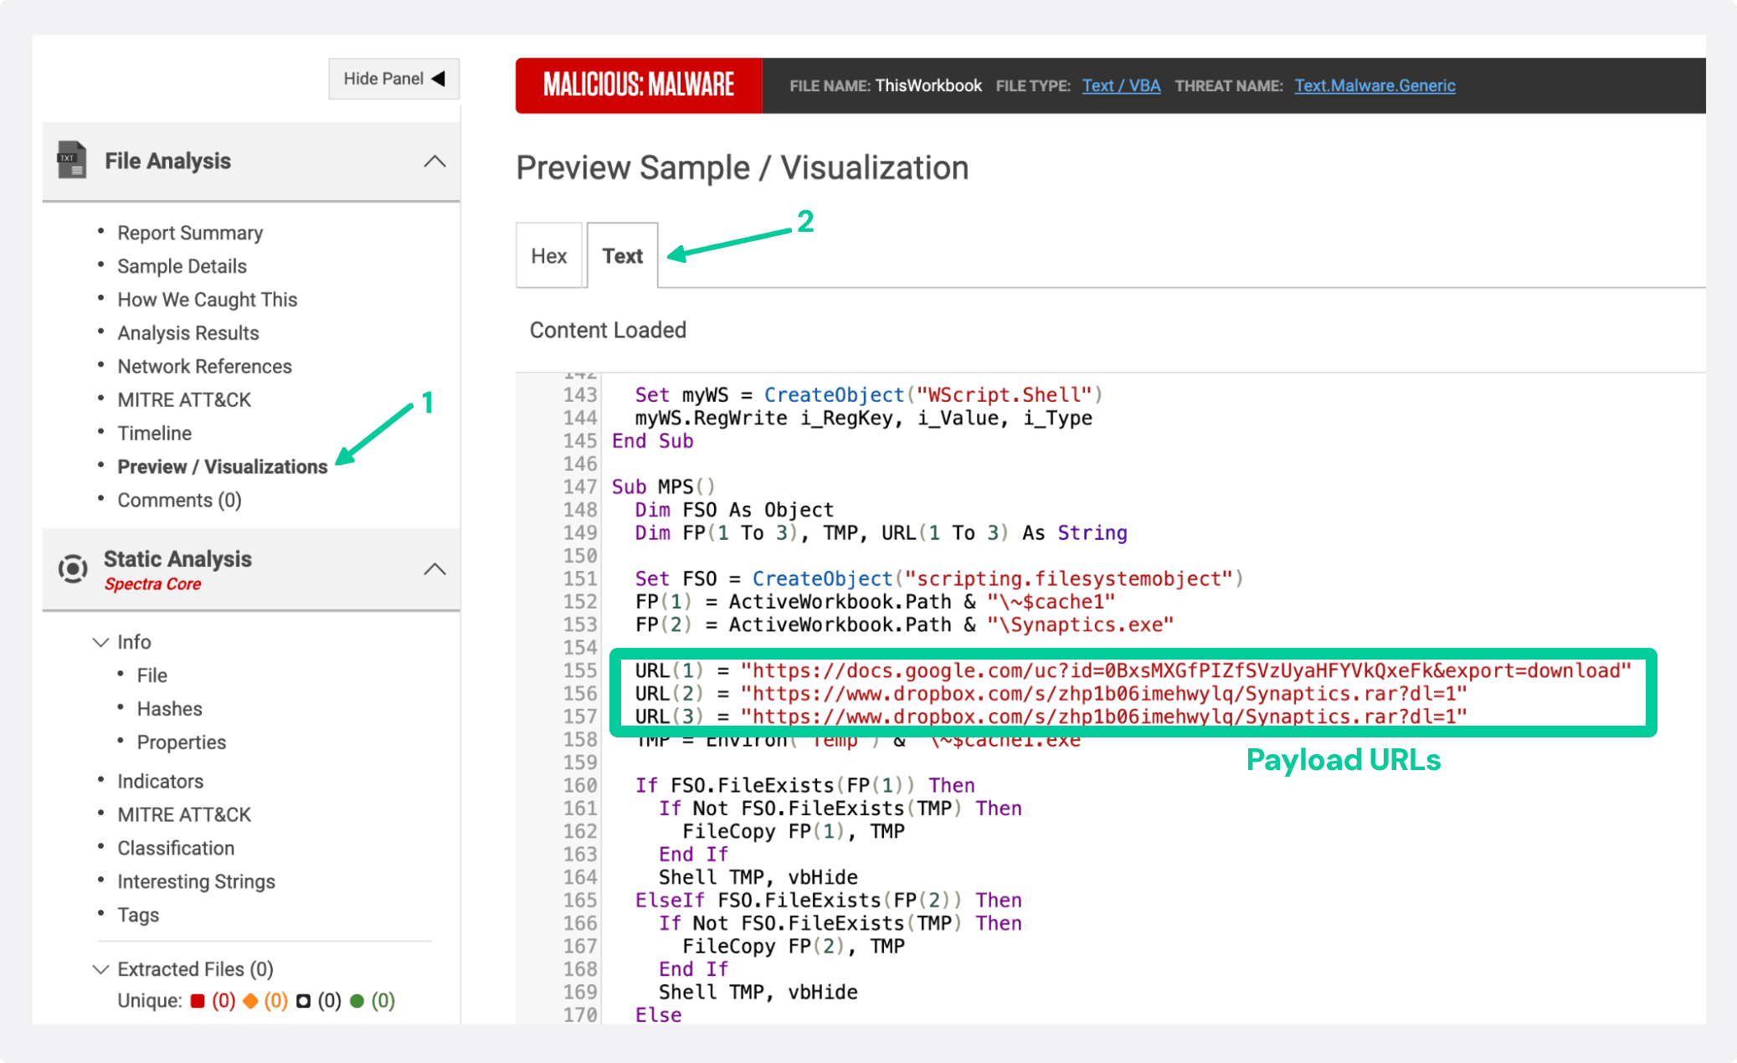Screen dimensions: 1737x1063
Task: Click the MALICIOUS: MALWARE classification badge
Action: pos(639,85)
